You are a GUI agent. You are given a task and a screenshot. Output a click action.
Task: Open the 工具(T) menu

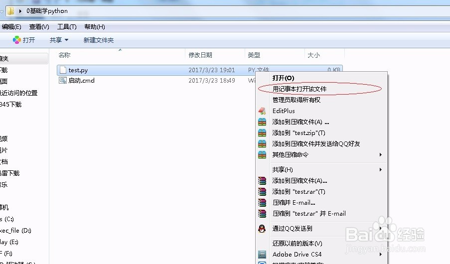click(67, 27)
